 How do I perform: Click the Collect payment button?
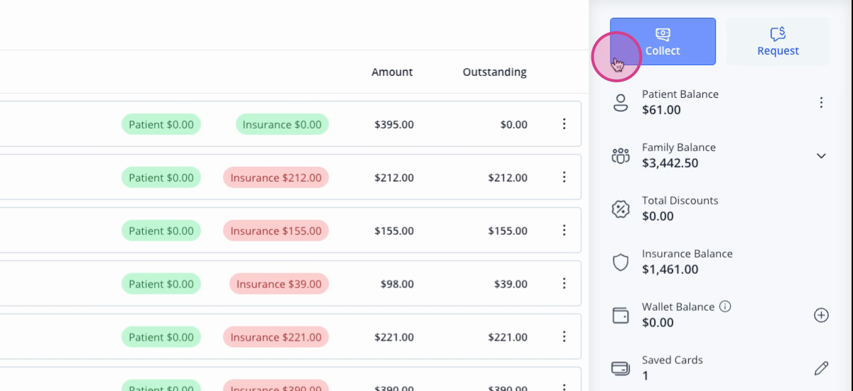point(662,42)
